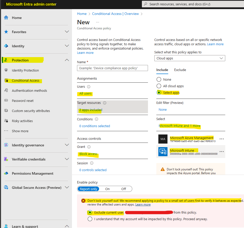Click All users link under Users

tap(85, 94)
